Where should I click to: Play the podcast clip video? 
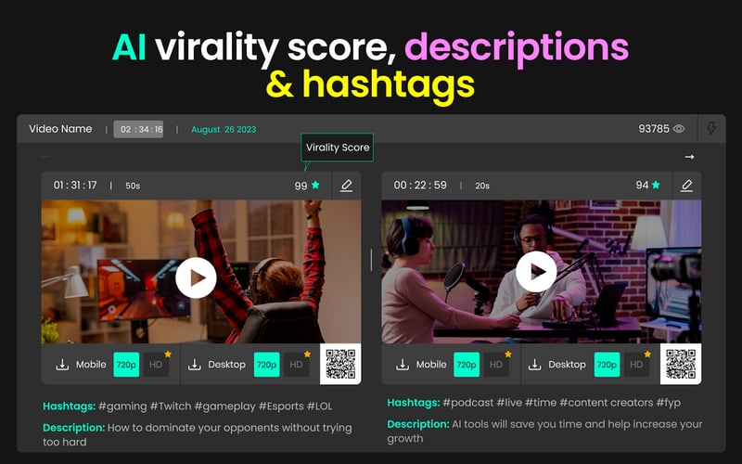pyautogui.click(x=536, y=272)
